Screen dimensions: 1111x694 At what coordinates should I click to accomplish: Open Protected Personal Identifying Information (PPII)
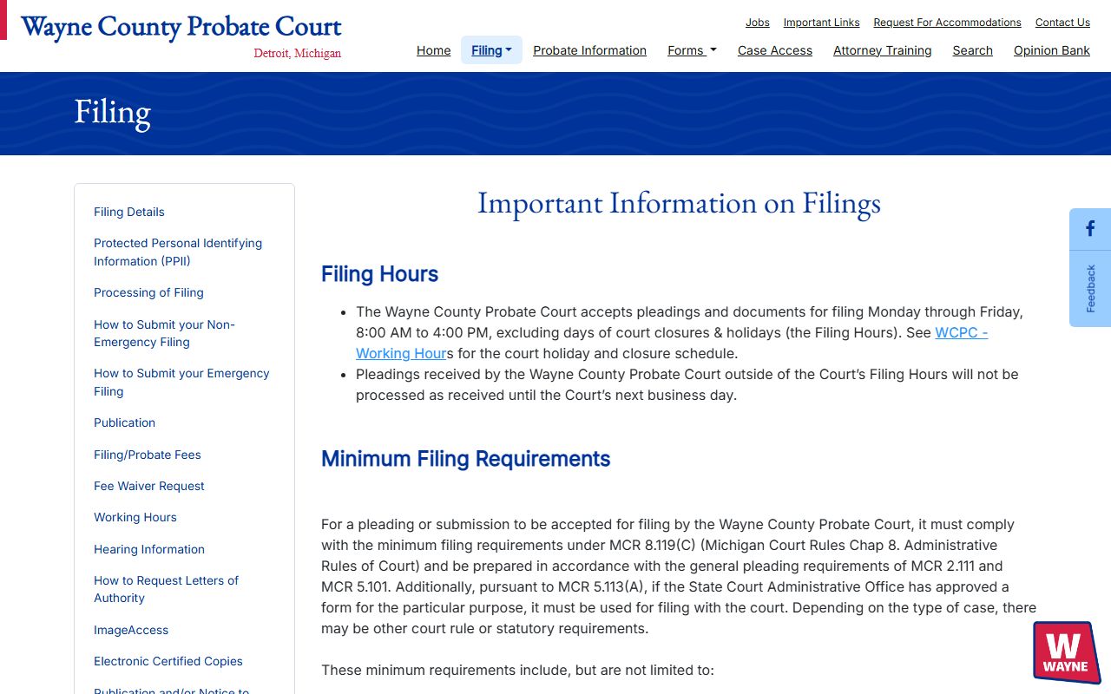point(178,252)
